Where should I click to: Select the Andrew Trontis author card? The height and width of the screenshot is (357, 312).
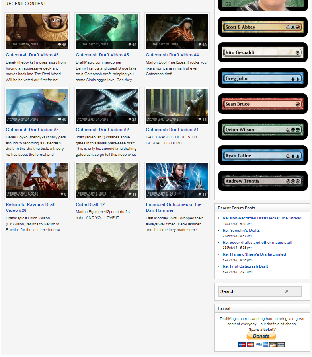point(263,181)
